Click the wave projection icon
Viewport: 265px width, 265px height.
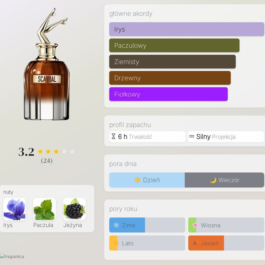[192, 136]
